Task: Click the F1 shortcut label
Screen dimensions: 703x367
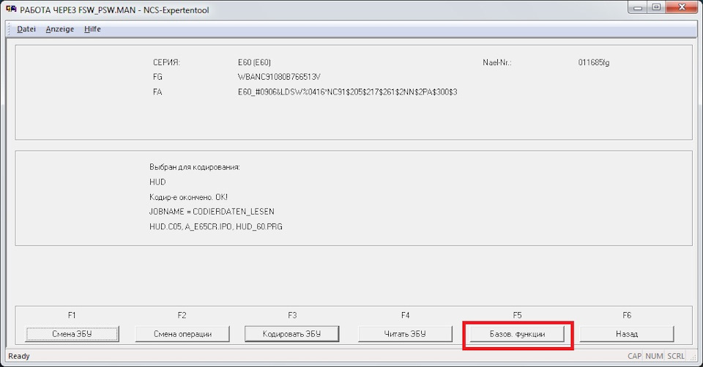Action: pyautogui.click(x=72, y=316)
